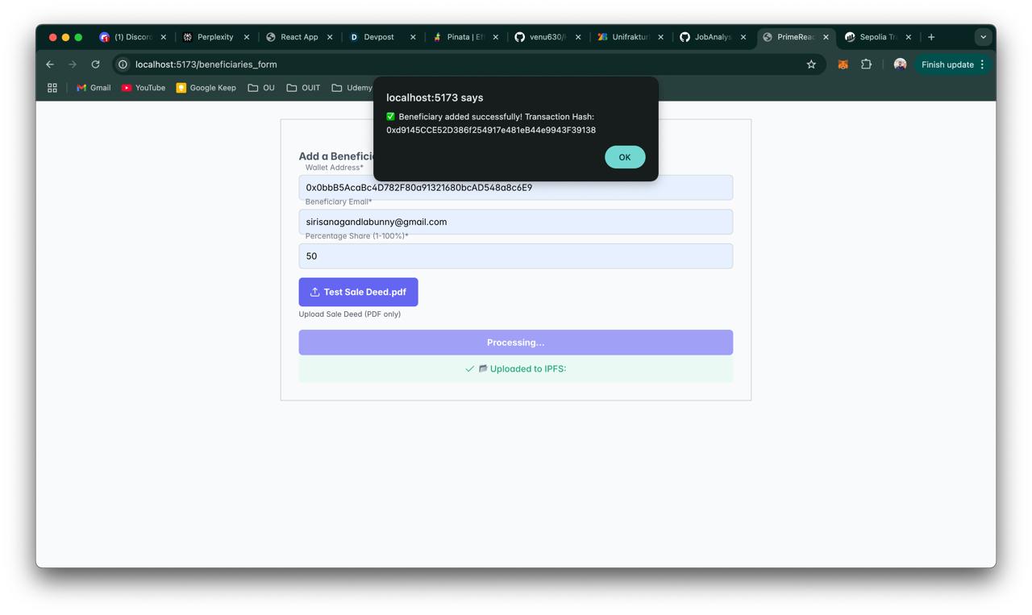
Task: Click the Upload Sale Deed (PDF only) hint
Action: pos(350,314)
